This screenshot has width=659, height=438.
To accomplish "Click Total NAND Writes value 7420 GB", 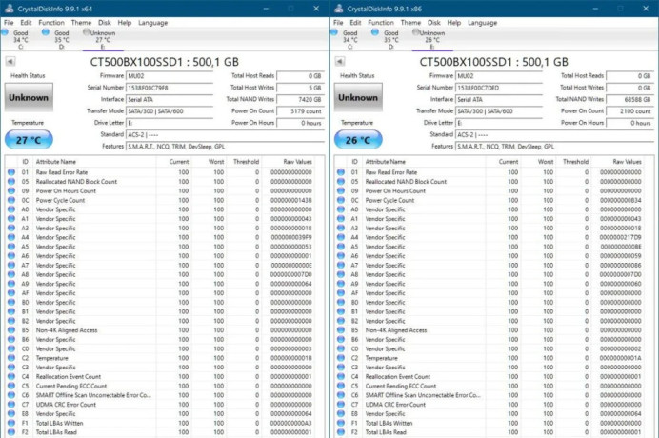I will (x=300, y=100).
